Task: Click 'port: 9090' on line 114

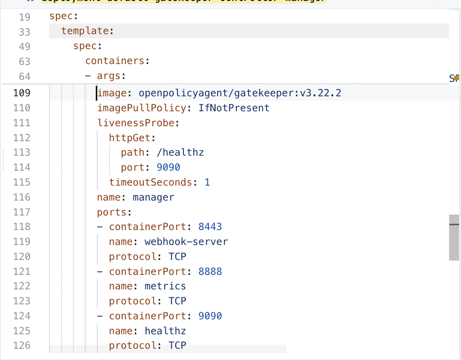Action: tap(151, 167)
